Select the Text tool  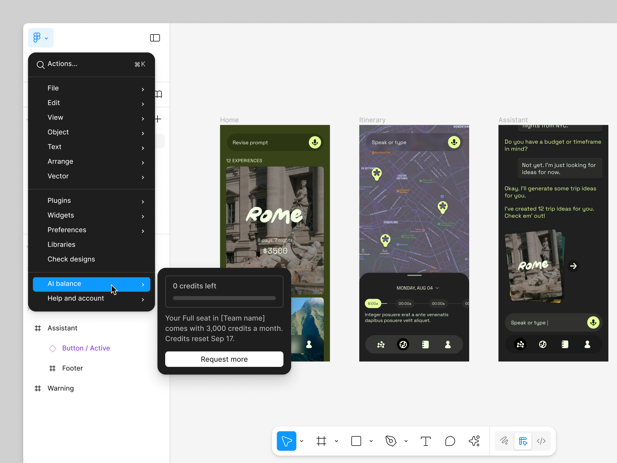425,441
